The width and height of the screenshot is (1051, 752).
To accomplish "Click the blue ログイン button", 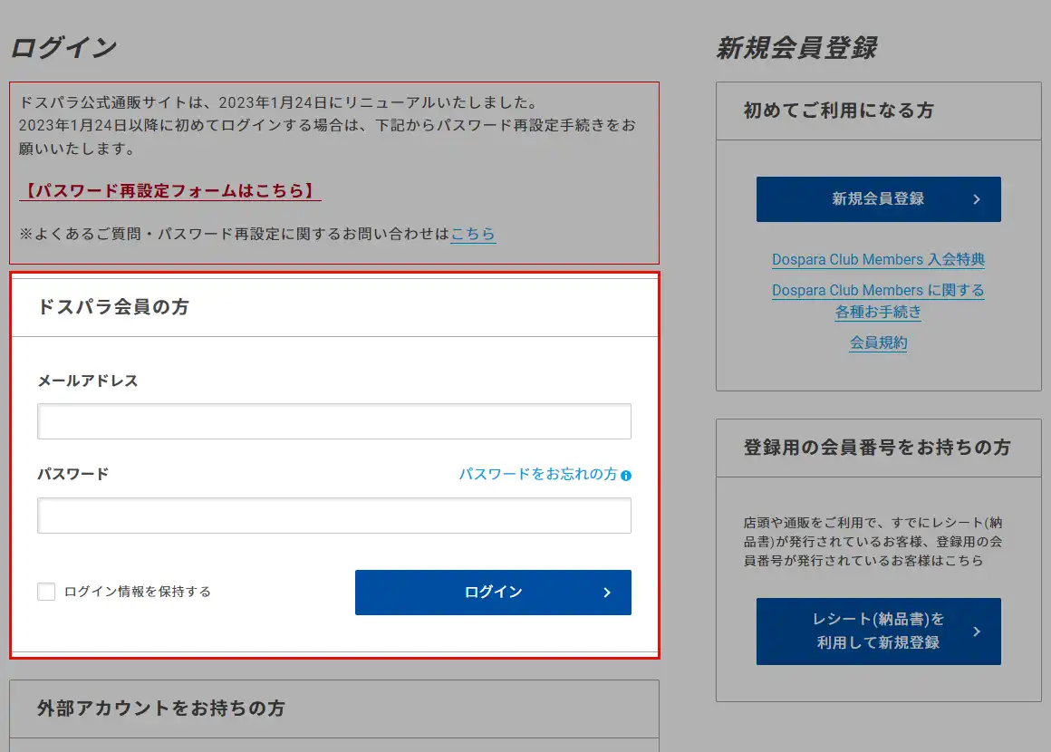I will coord(493,593).
